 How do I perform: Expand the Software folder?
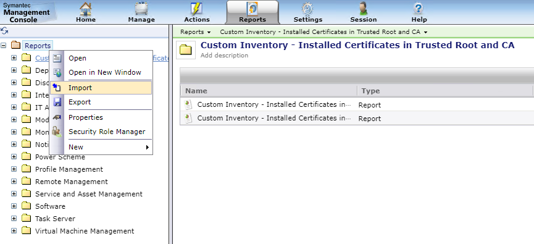click(x=14, y=206)
